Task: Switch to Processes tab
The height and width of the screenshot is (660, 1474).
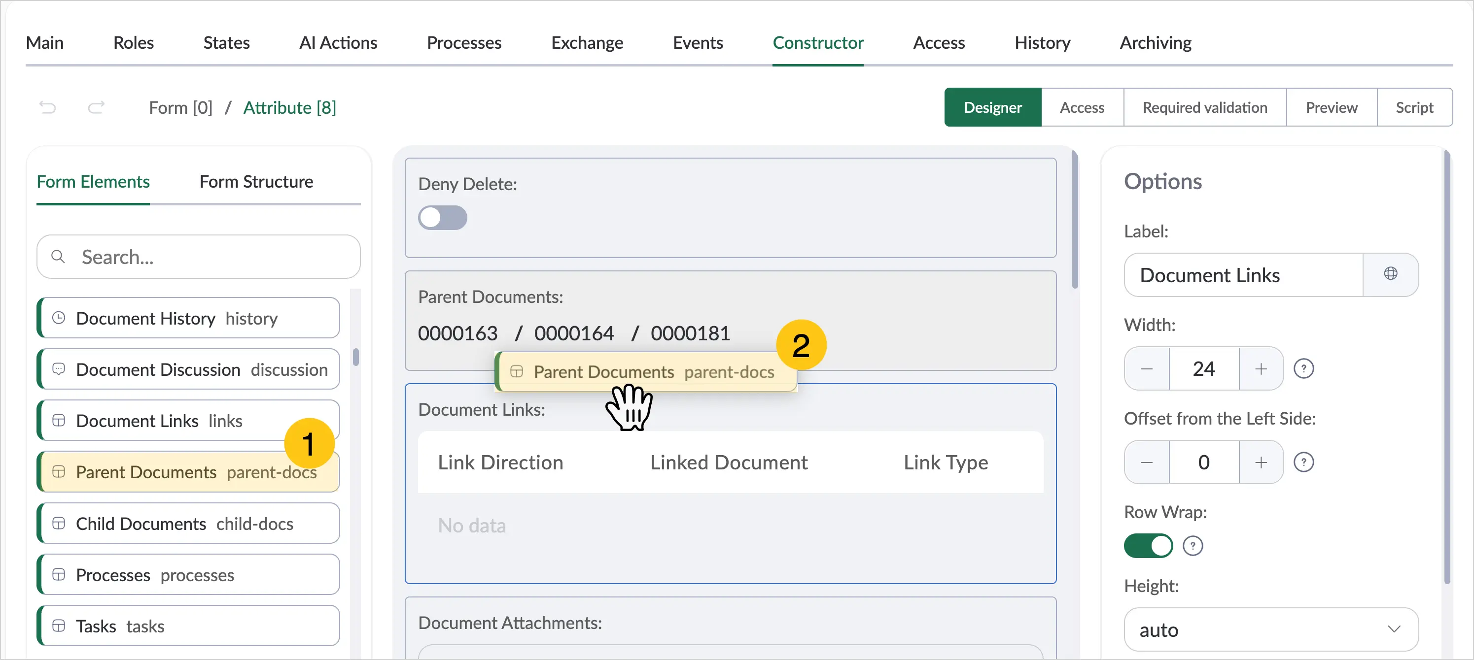Action: coord(464,42)
